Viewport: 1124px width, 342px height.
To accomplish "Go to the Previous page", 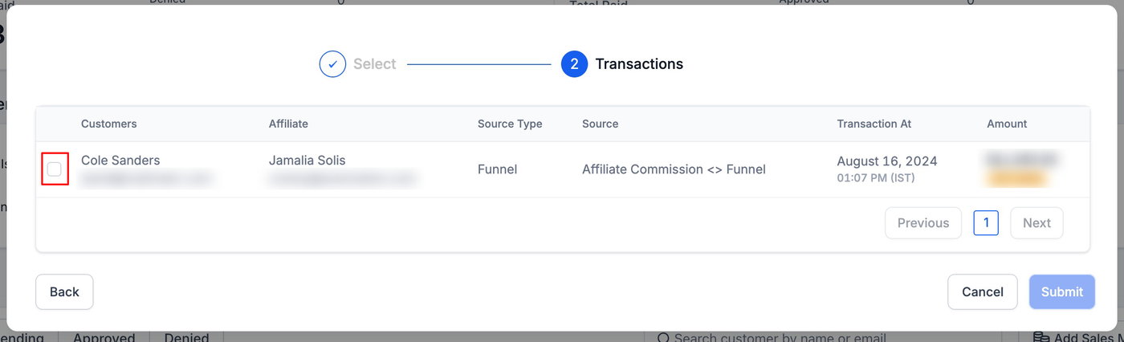I will 922,223.
